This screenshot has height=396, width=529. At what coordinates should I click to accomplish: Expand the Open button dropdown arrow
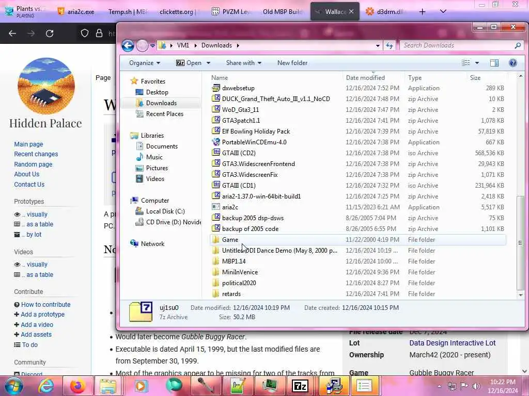[208, 63]
